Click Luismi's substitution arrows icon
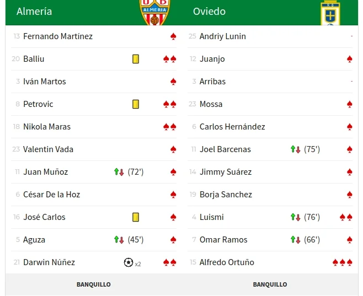The width and height of the screenshot is (363, 296). click(296, 217)
